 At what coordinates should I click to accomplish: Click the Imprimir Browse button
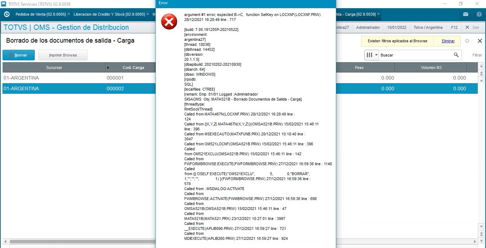pyautogui.click(x=63, y=55)
